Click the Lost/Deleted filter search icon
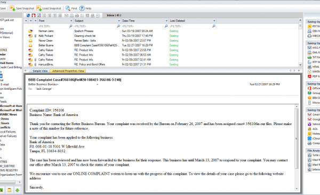This screenshot has width=320, height=195. pos(214,26)
